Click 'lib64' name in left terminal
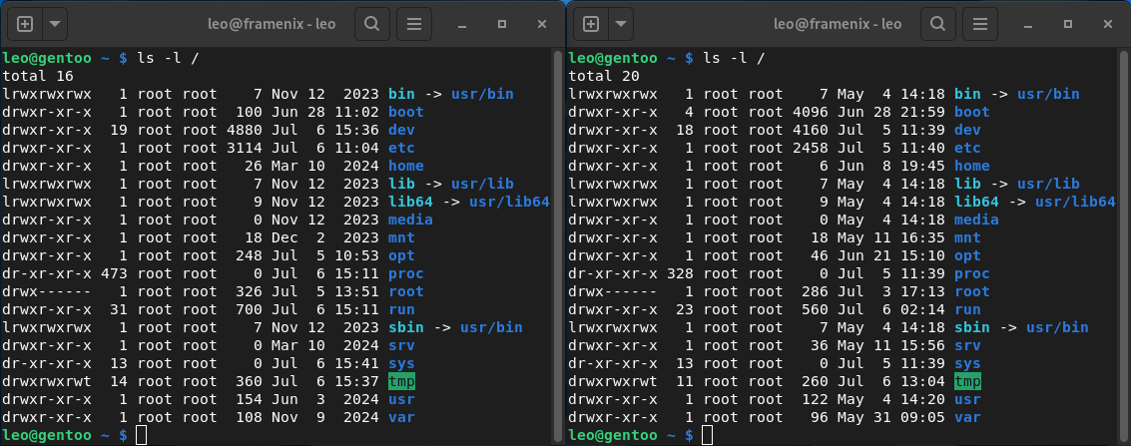This screenshot has height=446, width=1131. (410, 202)
